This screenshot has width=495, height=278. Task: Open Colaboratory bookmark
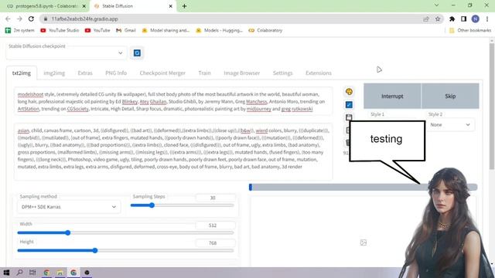pyautogui.click(x=265, y=30)
